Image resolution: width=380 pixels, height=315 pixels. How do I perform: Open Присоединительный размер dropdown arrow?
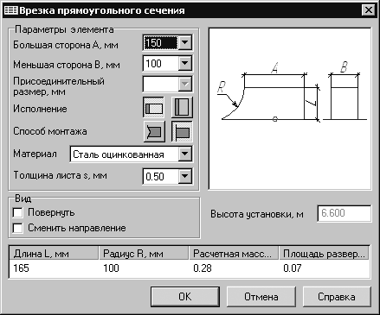[x=185, y=84]
